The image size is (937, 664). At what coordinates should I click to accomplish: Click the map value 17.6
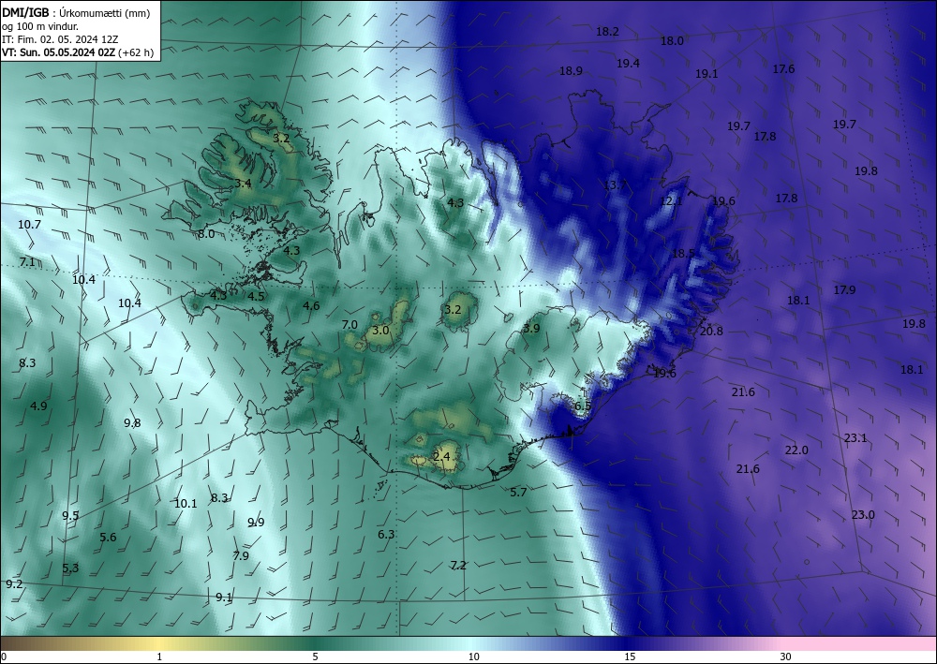[783, 69]
